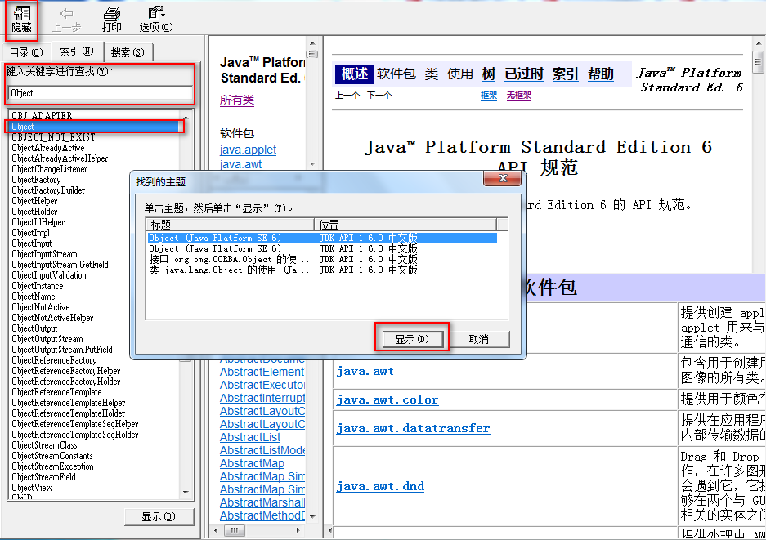Switch to the 搜索 tab
766x540 pixels.
coord(127,51)
